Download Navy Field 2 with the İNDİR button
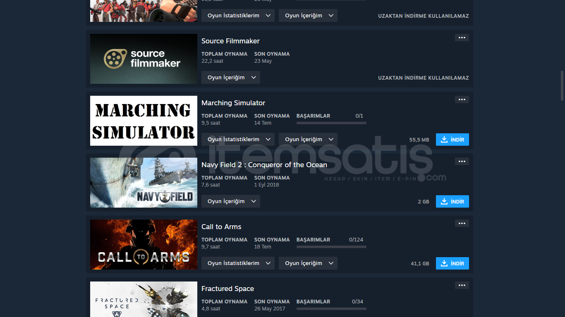This screenshot has height=317, width=565. tap(452, 201)
